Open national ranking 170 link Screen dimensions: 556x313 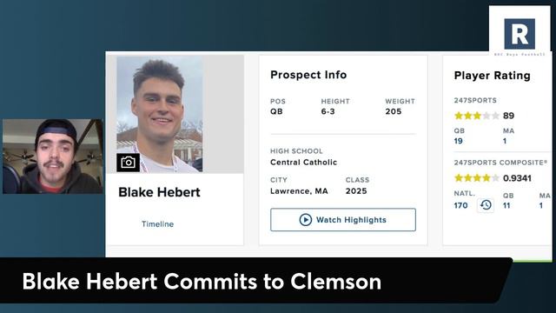click(460, 205)
